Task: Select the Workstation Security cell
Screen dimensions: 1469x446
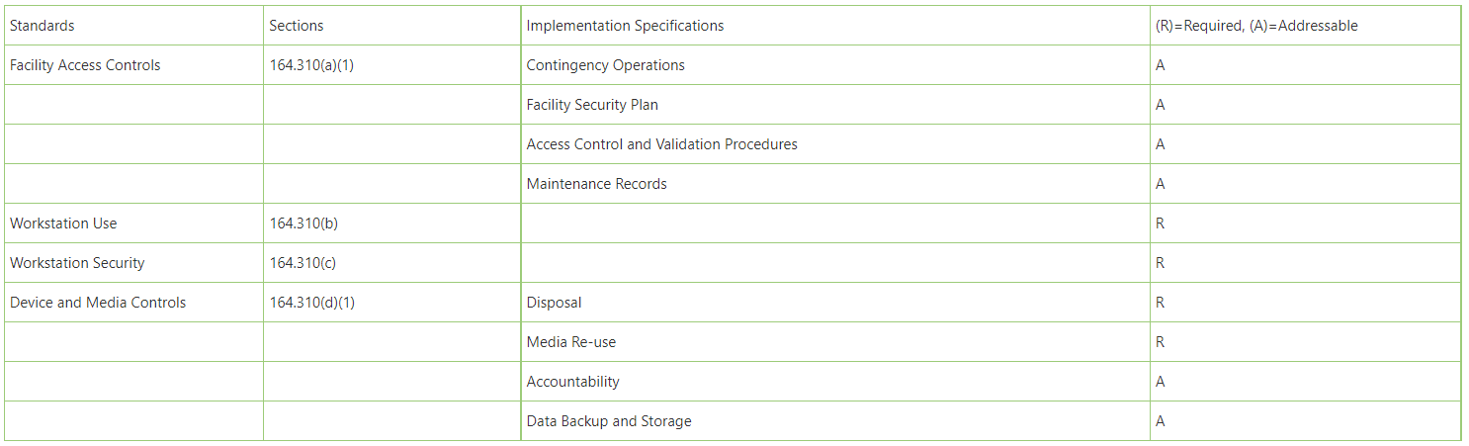Action: [133, 263]
